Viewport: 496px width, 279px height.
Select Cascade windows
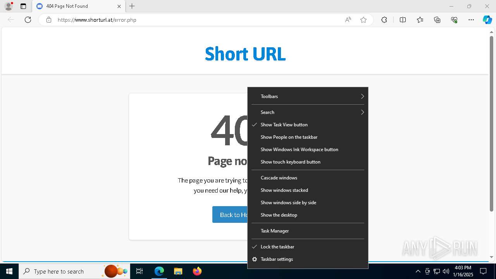[308, 177]
